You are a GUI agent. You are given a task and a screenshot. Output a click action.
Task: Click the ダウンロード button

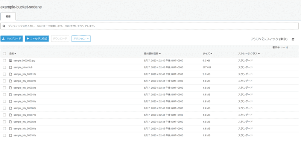[60, 39]
